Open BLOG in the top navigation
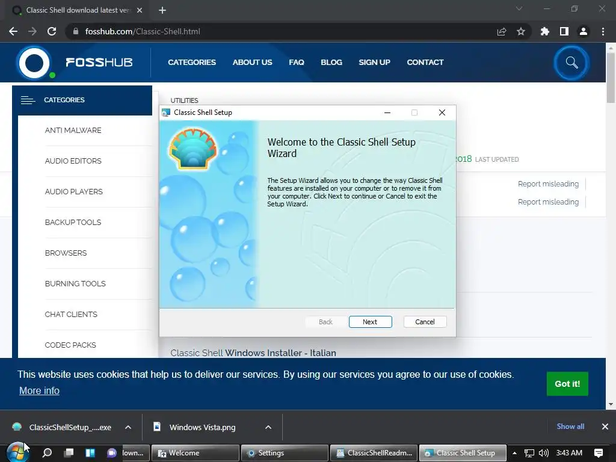616x462 pixels. (331, 62)
